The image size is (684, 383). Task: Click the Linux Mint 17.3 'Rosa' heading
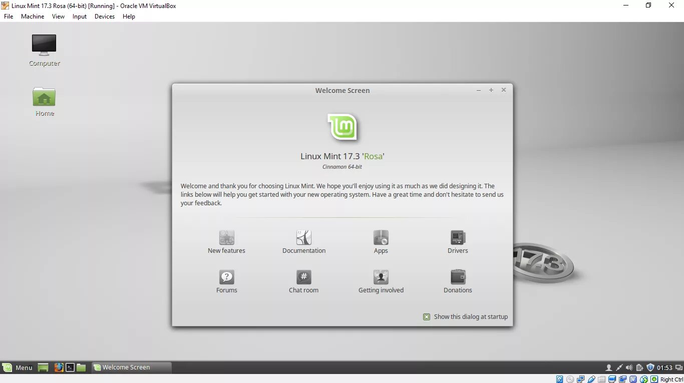click(343, 156)
